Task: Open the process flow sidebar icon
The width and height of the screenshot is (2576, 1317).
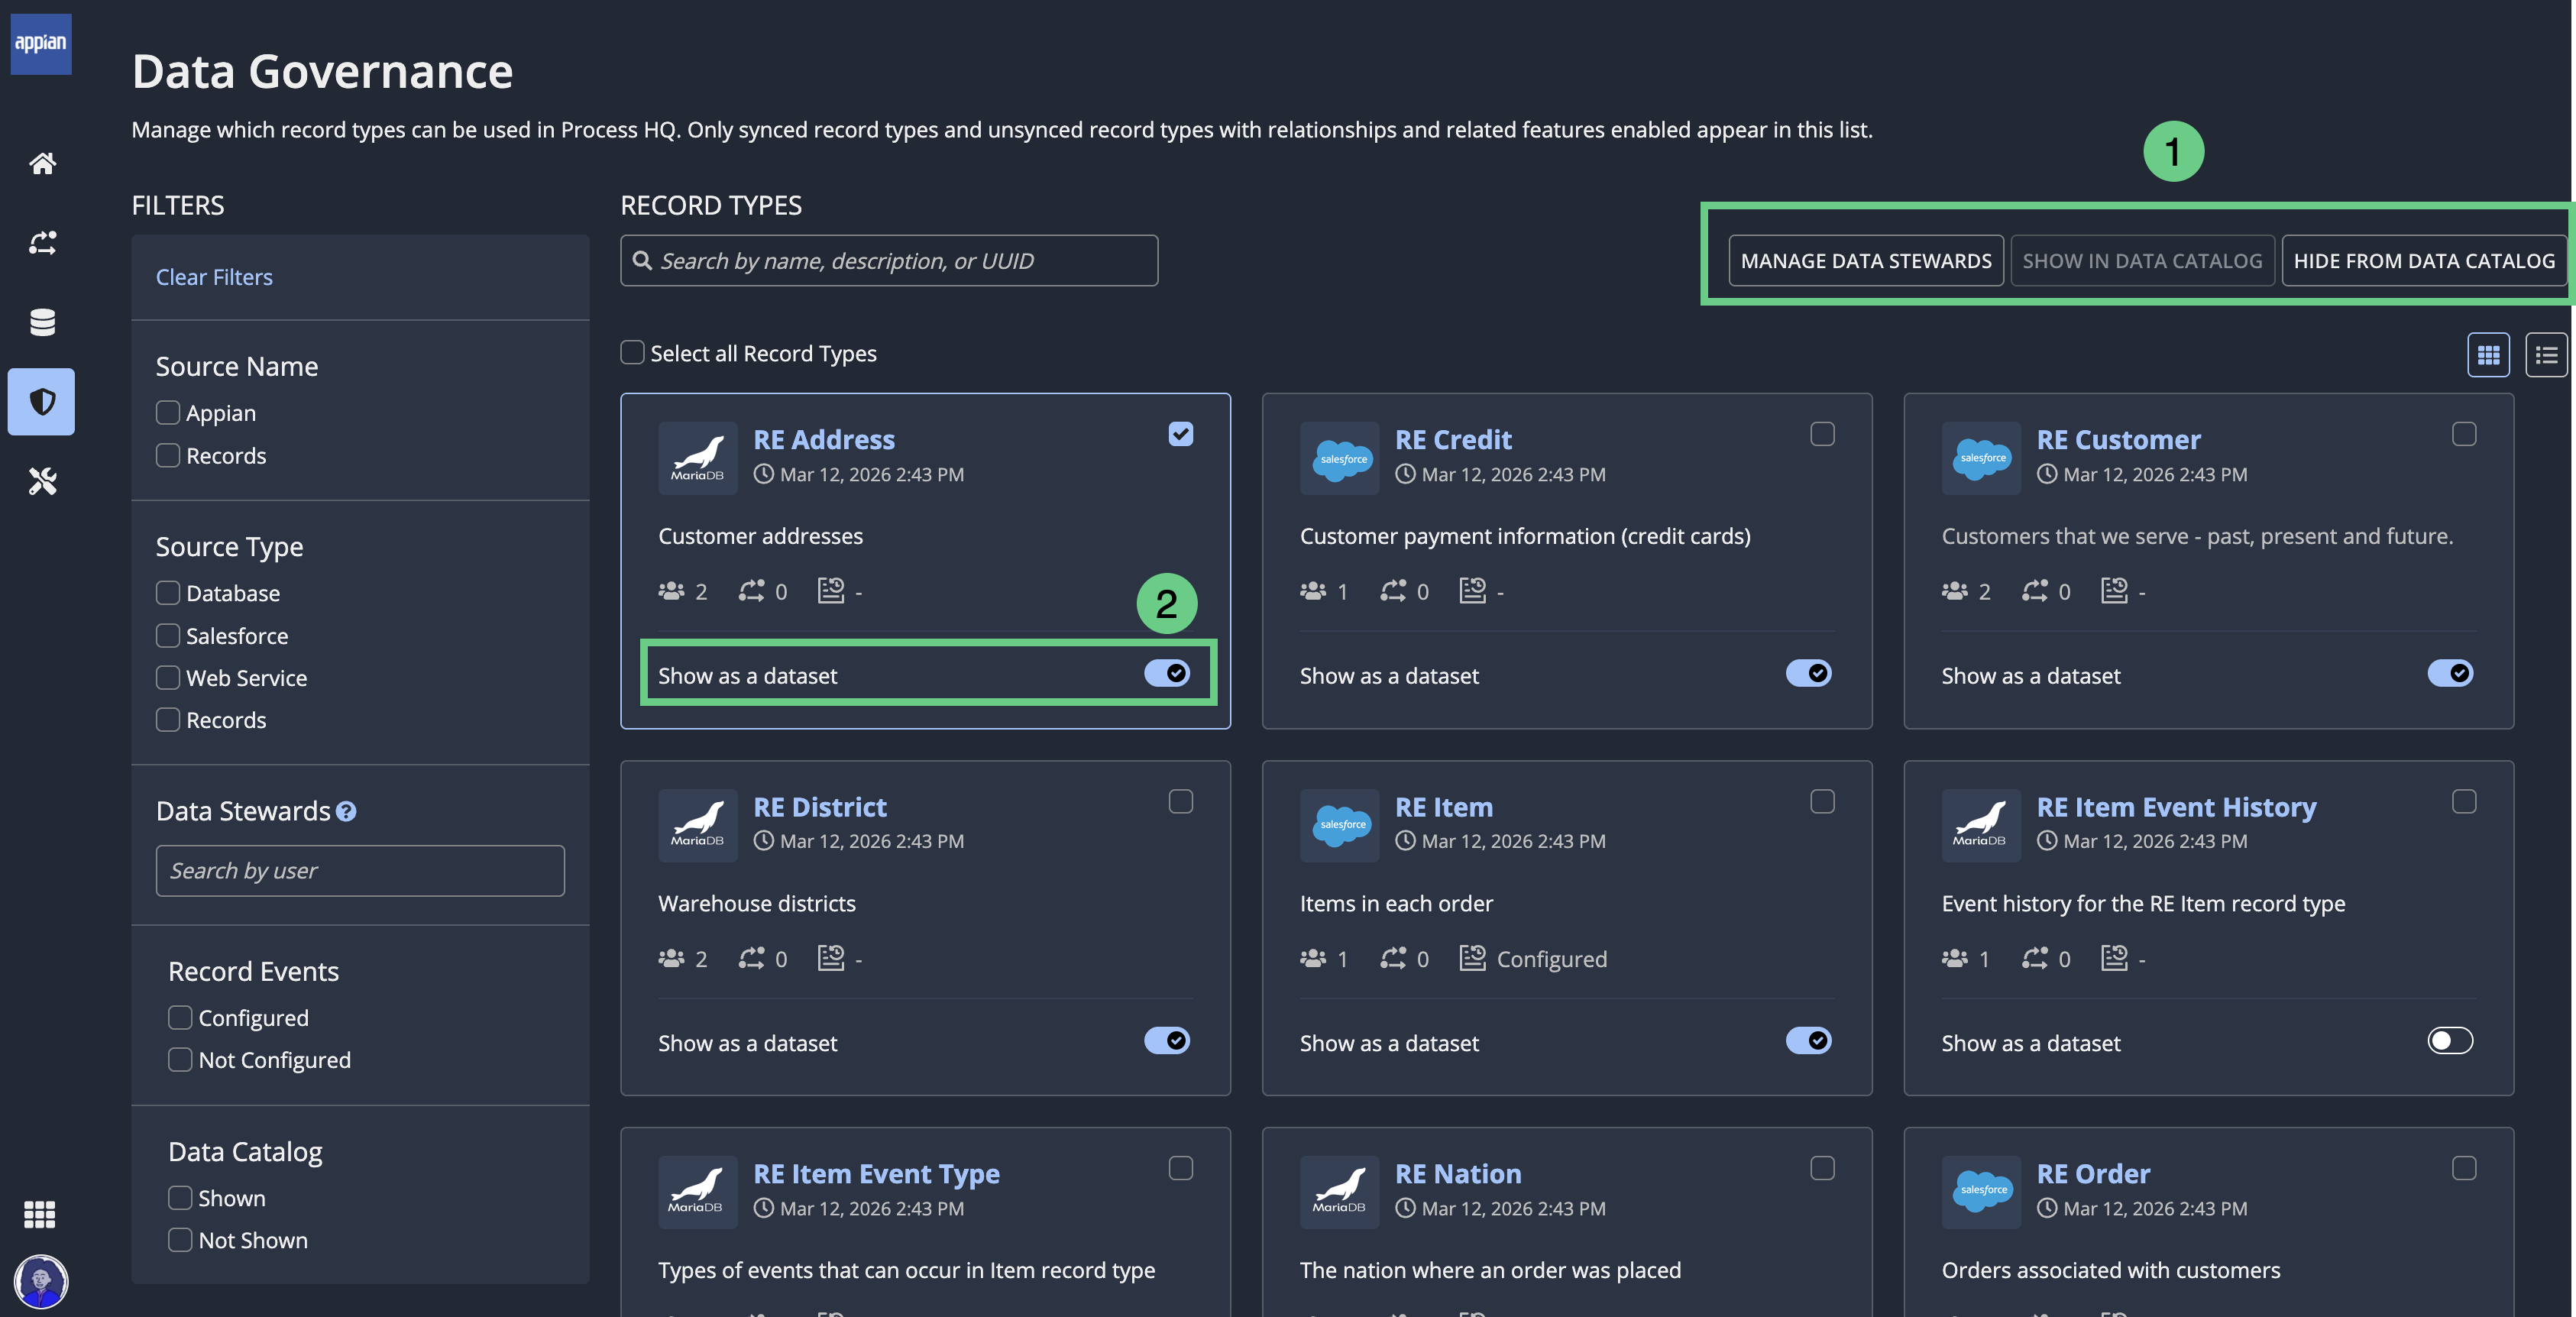Action: pyautogui.click(x=42, y=242)
